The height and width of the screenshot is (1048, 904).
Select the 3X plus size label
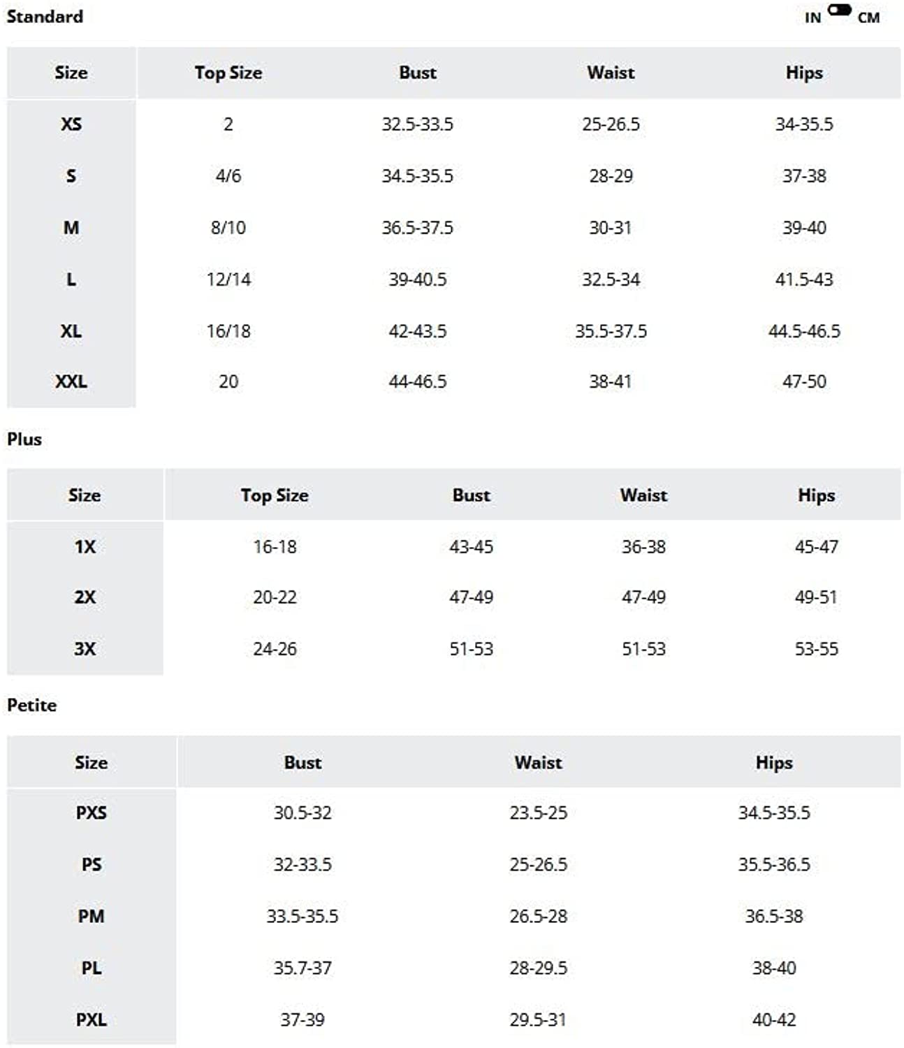(x=85, y=648)
